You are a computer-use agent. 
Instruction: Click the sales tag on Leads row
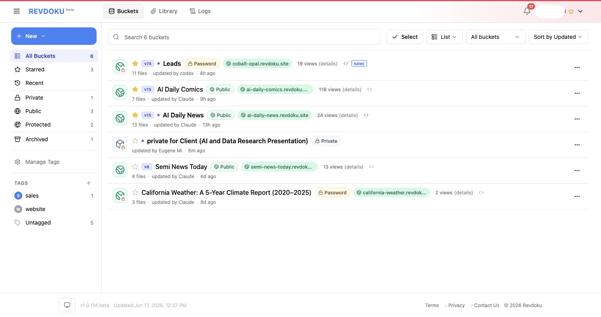click(x=359, y=63)
